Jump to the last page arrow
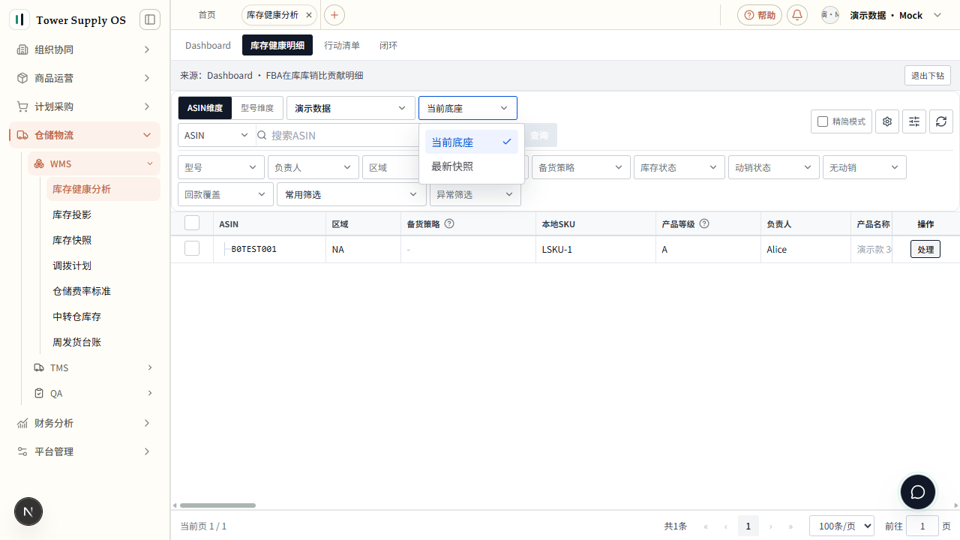Viewport: 960px width, 540px height. click(790, 526)
